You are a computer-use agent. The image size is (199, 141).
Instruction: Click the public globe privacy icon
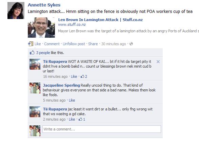click(x=131, y=44)
